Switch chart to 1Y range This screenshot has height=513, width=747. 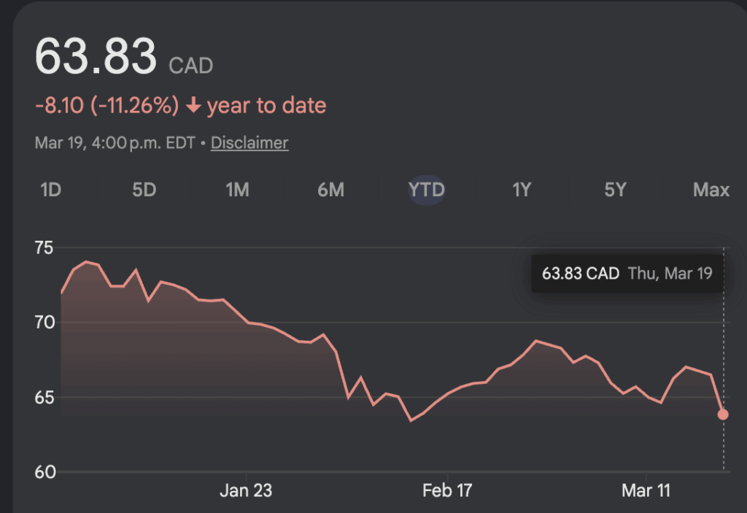tap(521, 190)
